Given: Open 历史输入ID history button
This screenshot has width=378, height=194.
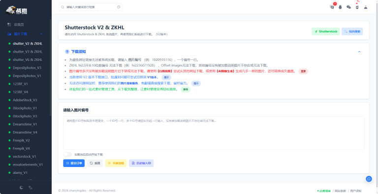Looking at the screenshot, I should pyautogui.click(x=141, y=163).
